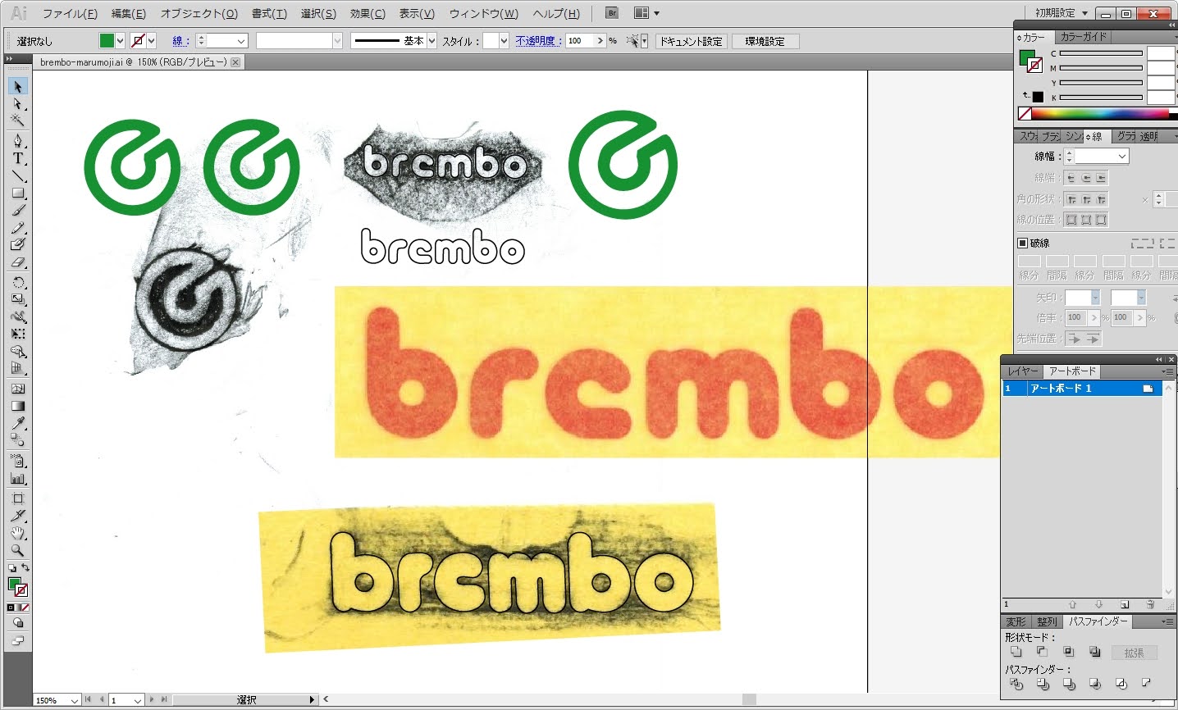Open the 線幅 stroke weight dropdown
The width and height of the screenshot is (1178, 710).
tap(1121, 157)
